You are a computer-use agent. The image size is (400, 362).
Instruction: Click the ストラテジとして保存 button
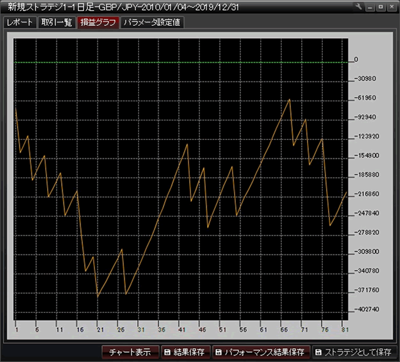[354, 353]
